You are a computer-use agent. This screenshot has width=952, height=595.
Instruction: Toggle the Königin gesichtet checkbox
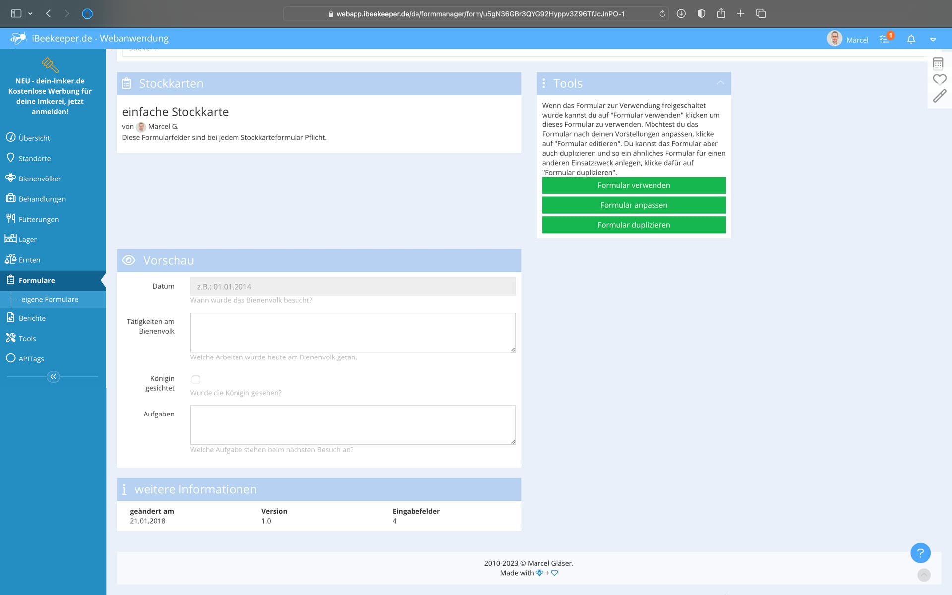(196, 380)
